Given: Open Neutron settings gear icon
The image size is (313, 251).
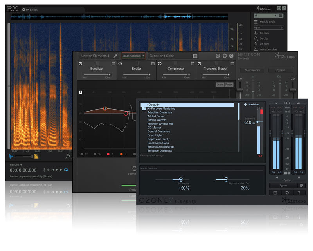Looking at the screenshot, I should click(225, 56).
